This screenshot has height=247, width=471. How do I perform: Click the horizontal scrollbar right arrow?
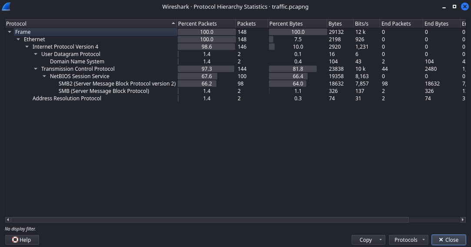click(462, 220)
